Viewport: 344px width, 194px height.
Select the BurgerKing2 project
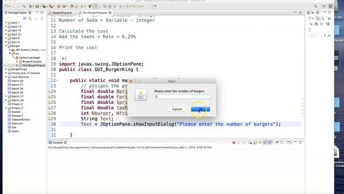coord(19,70)
